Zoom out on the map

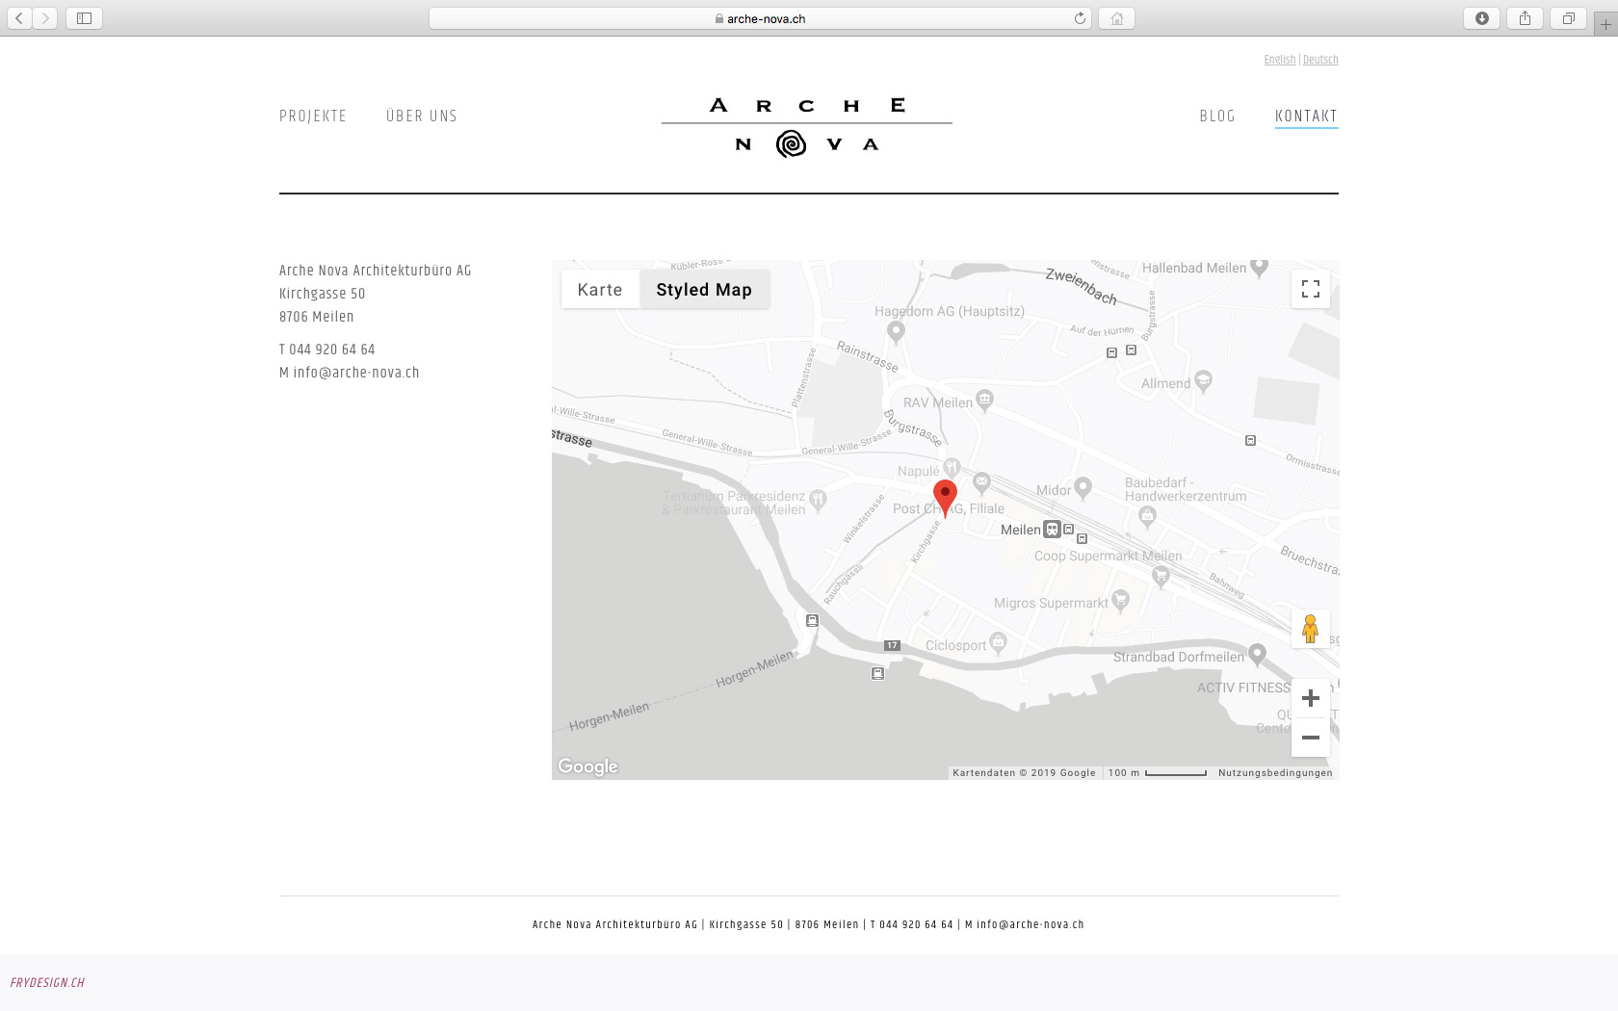[x=1311, y=738]
